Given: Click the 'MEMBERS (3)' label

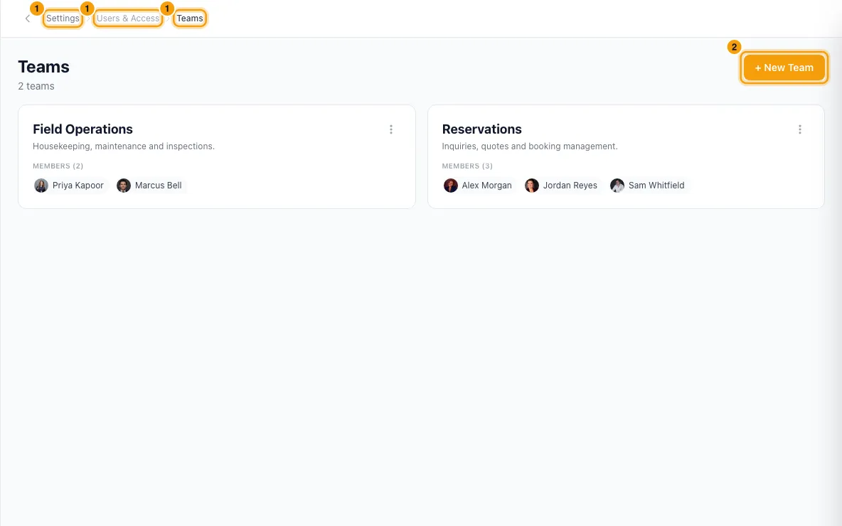Looking at the screenshot, I should (467, 166).
